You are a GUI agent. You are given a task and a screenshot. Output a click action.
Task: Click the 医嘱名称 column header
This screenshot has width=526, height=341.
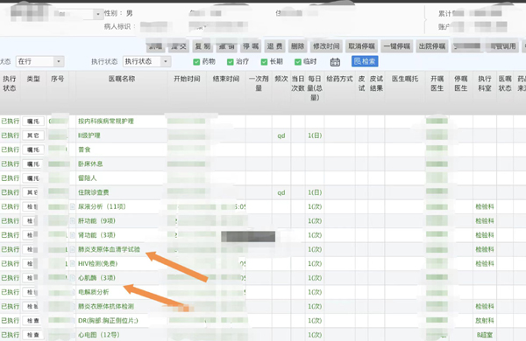122,79
